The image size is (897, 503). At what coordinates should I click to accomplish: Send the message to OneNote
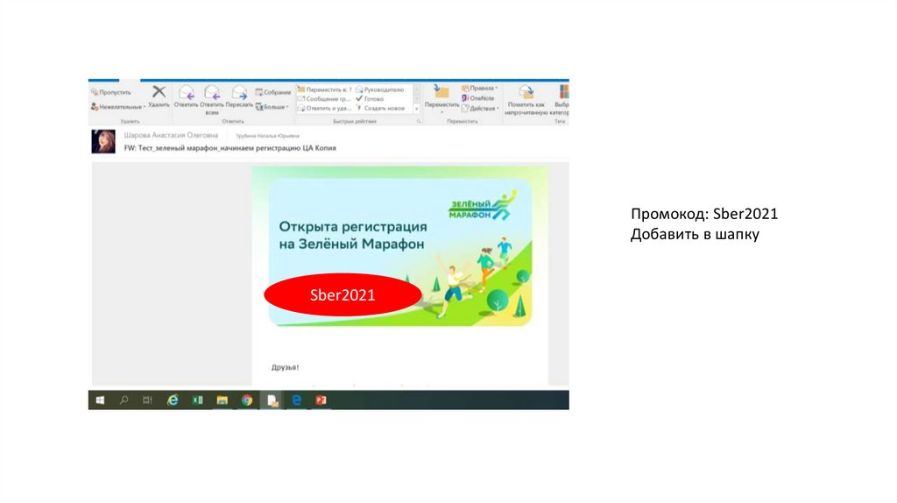coord(478,98)
